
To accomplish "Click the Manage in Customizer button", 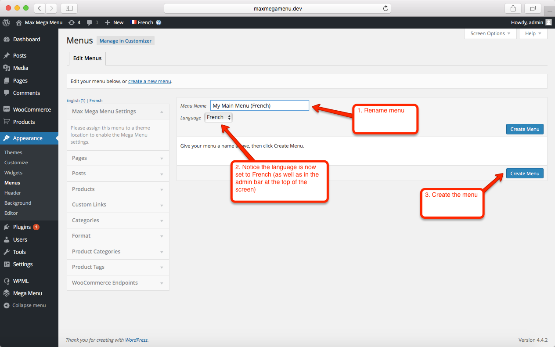I will [x=126, y=41].
